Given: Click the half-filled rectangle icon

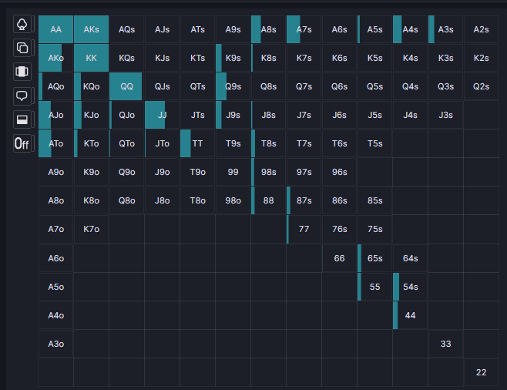Looking at the screenshot, I should pos(23,119).
